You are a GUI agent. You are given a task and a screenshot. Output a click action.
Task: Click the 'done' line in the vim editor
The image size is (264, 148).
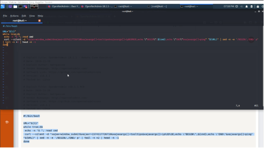point(5,45)
